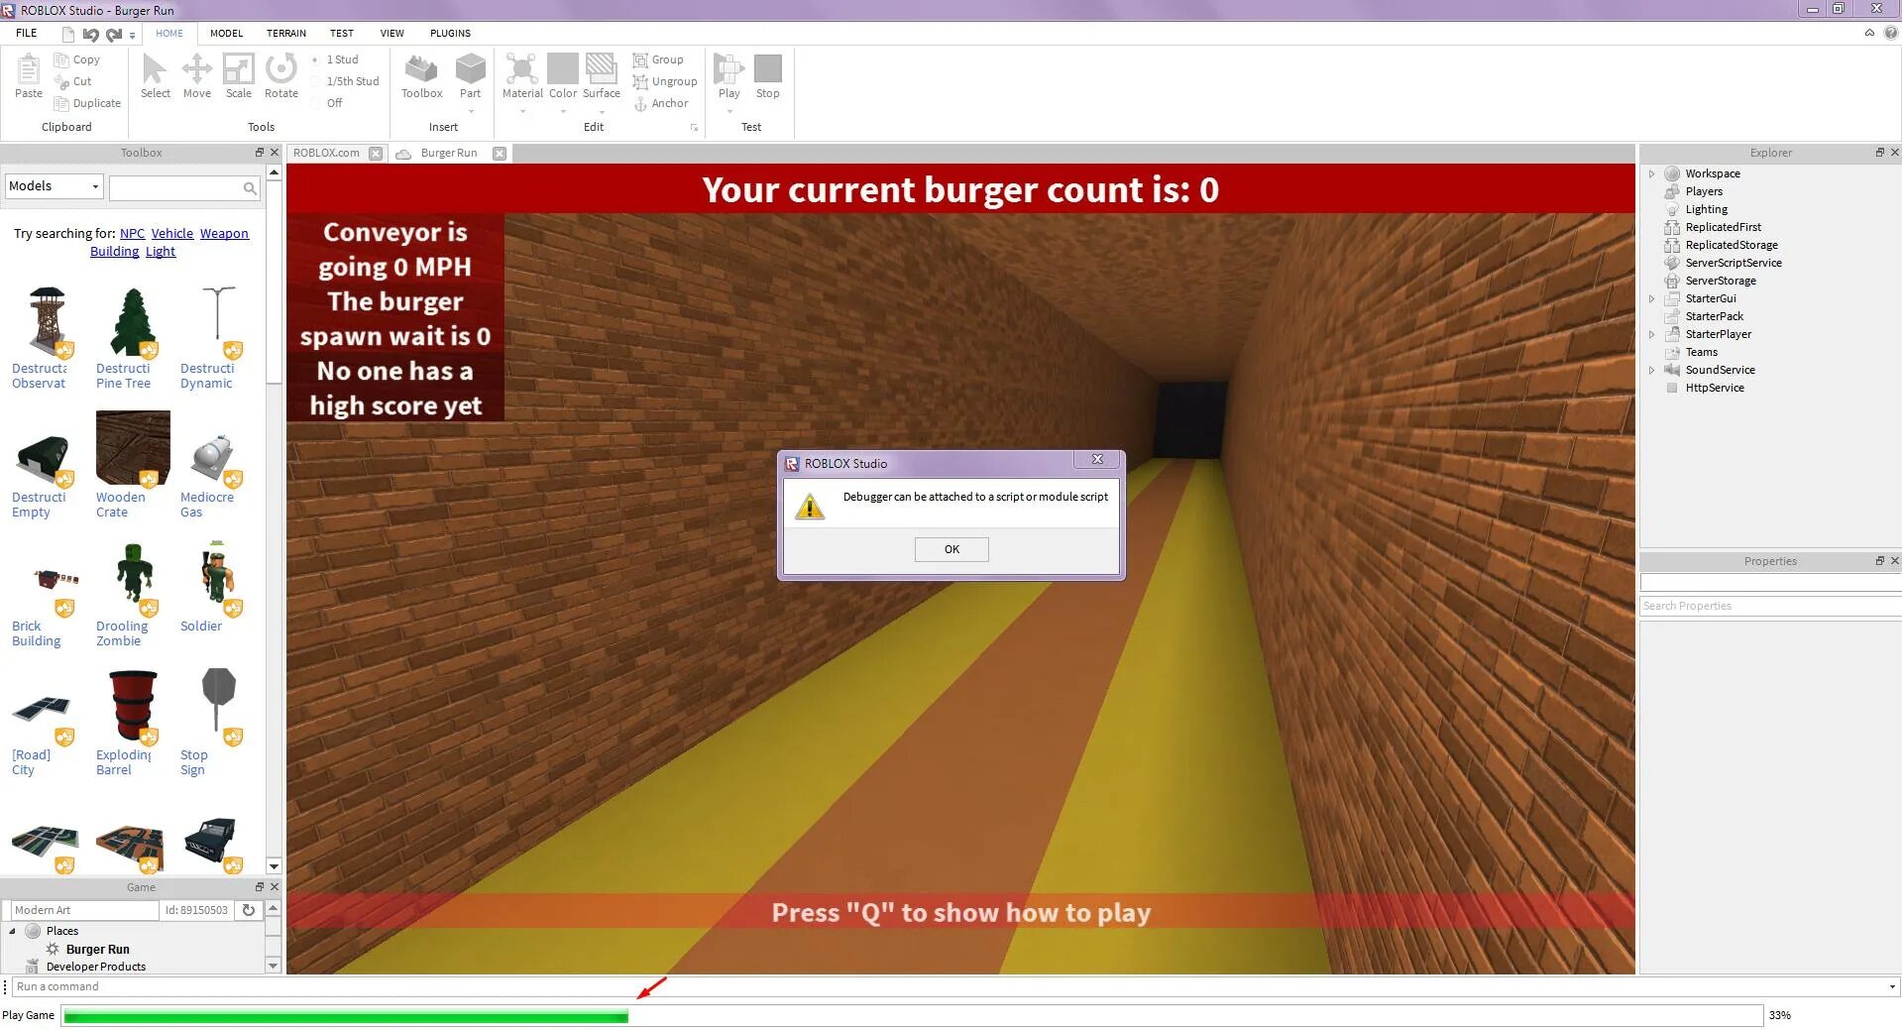Search toolbox for Weapon link

[224, 234]
